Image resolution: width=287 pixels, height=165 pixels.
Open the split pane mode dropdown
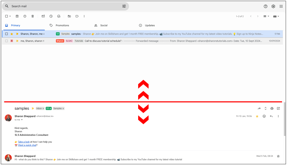point(266,16)
